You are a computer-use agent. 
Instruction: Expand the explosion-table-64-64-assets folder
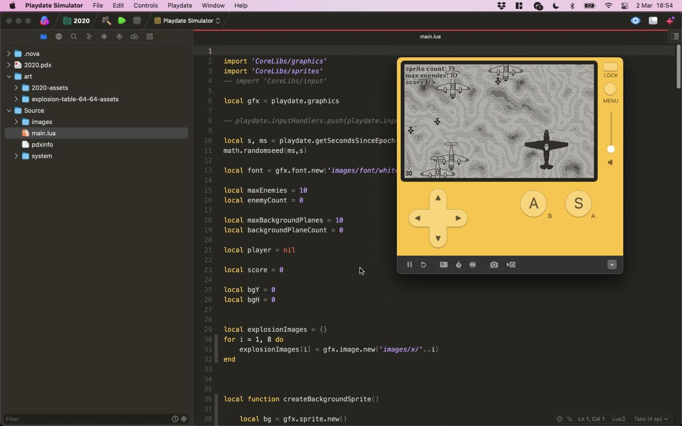tap(16, 99)
